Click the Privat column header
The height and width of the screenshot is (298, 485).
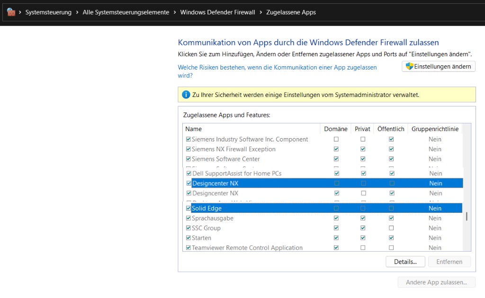(362, 129)
